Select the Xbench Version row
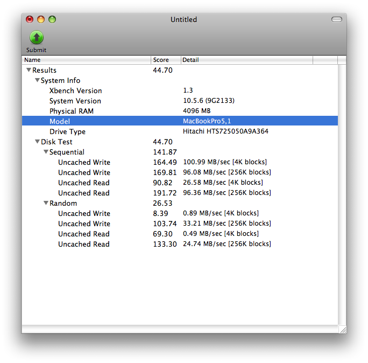The image size is (368, 363). (x=180, y=90)
